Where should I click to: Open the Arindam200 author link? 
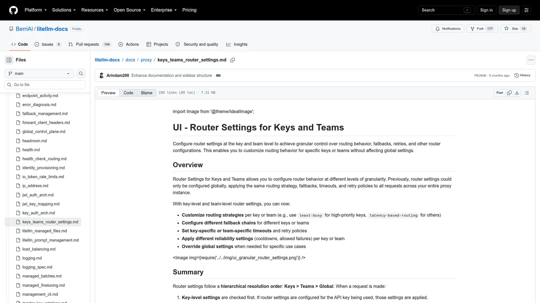pyautogui.click(x=118, y=75)
